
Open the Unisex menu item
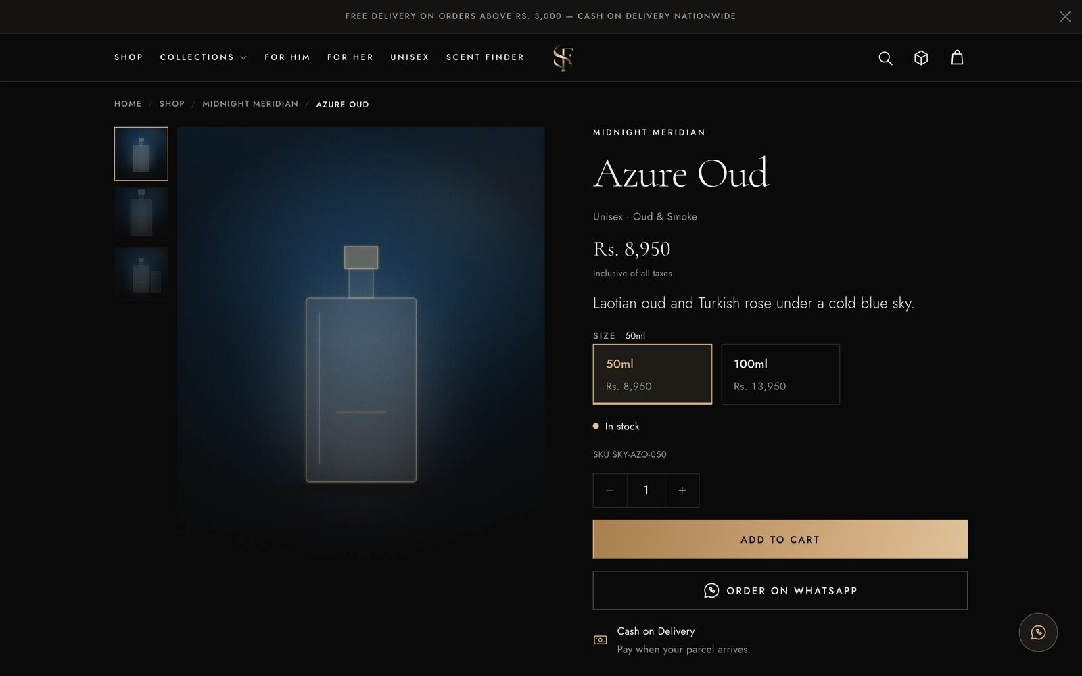click(x=410, y=57)
